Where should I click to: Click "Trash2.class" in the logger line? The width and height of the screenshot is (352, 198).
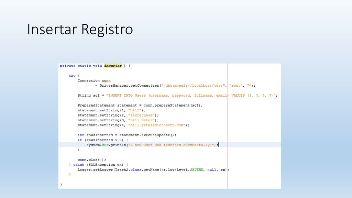[128, 169]
